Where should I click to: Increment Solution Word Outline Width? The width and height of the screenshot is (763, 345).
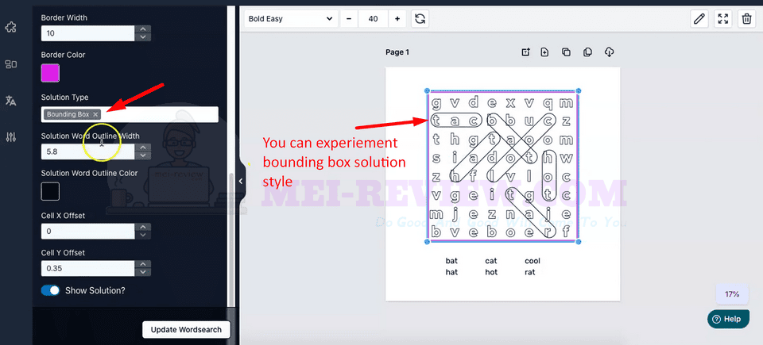(x=142, y=148)
